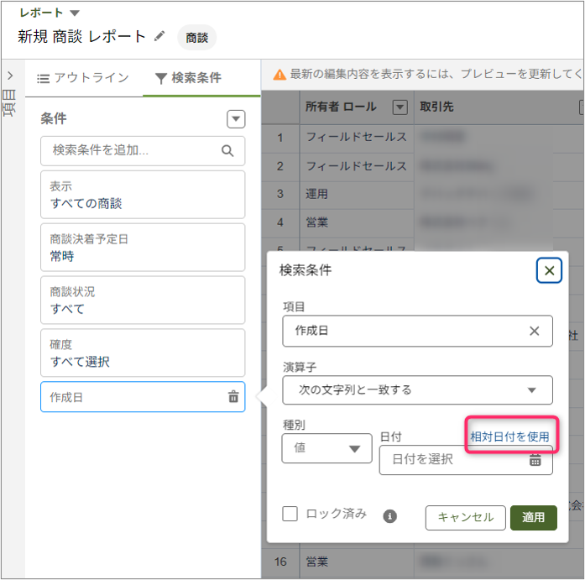Open the calendar date picker icon
585x580 pixels.
(535, 459)
